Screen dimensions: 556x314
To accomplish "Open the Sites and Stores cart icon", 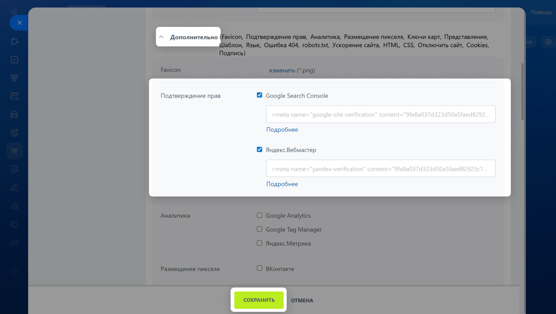I will [14, 151].
